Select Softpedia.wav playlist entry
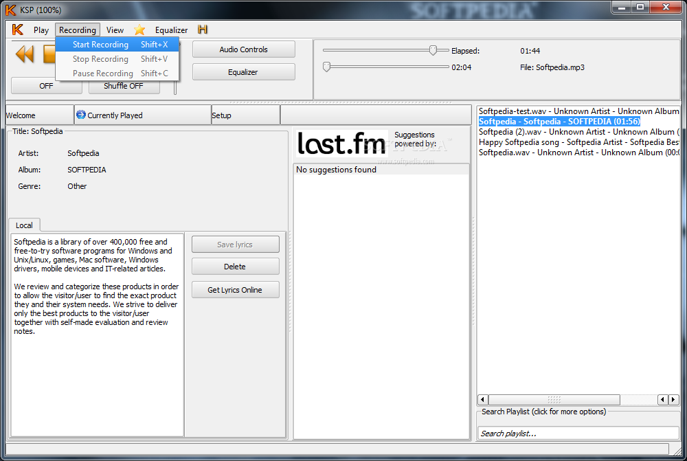 [x=578, y=153]
